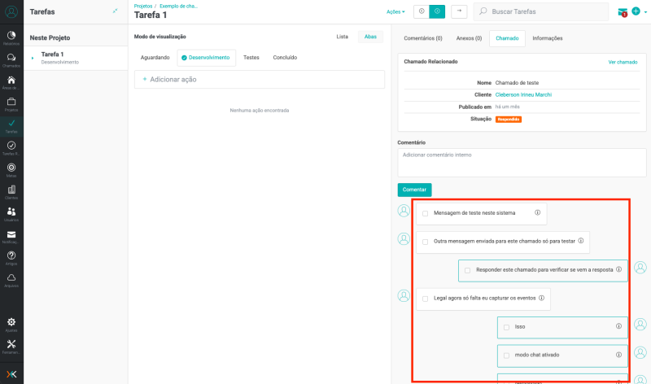Open Projetos briefcase icon in sidebar
The height and width of the screenshot is (384, 651).
11,103
